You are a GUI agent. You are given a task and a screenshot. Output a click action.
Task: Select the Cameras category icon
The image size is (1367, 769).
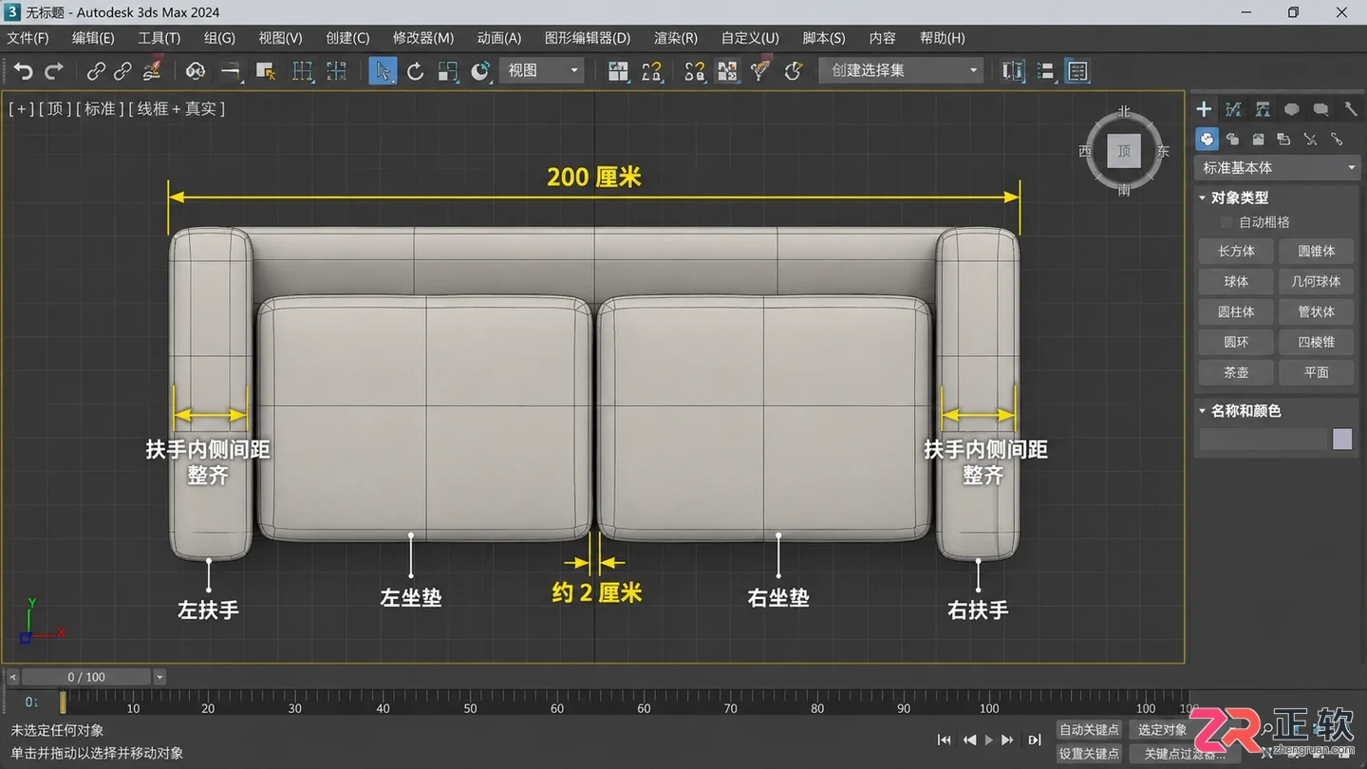[1283, 140]
